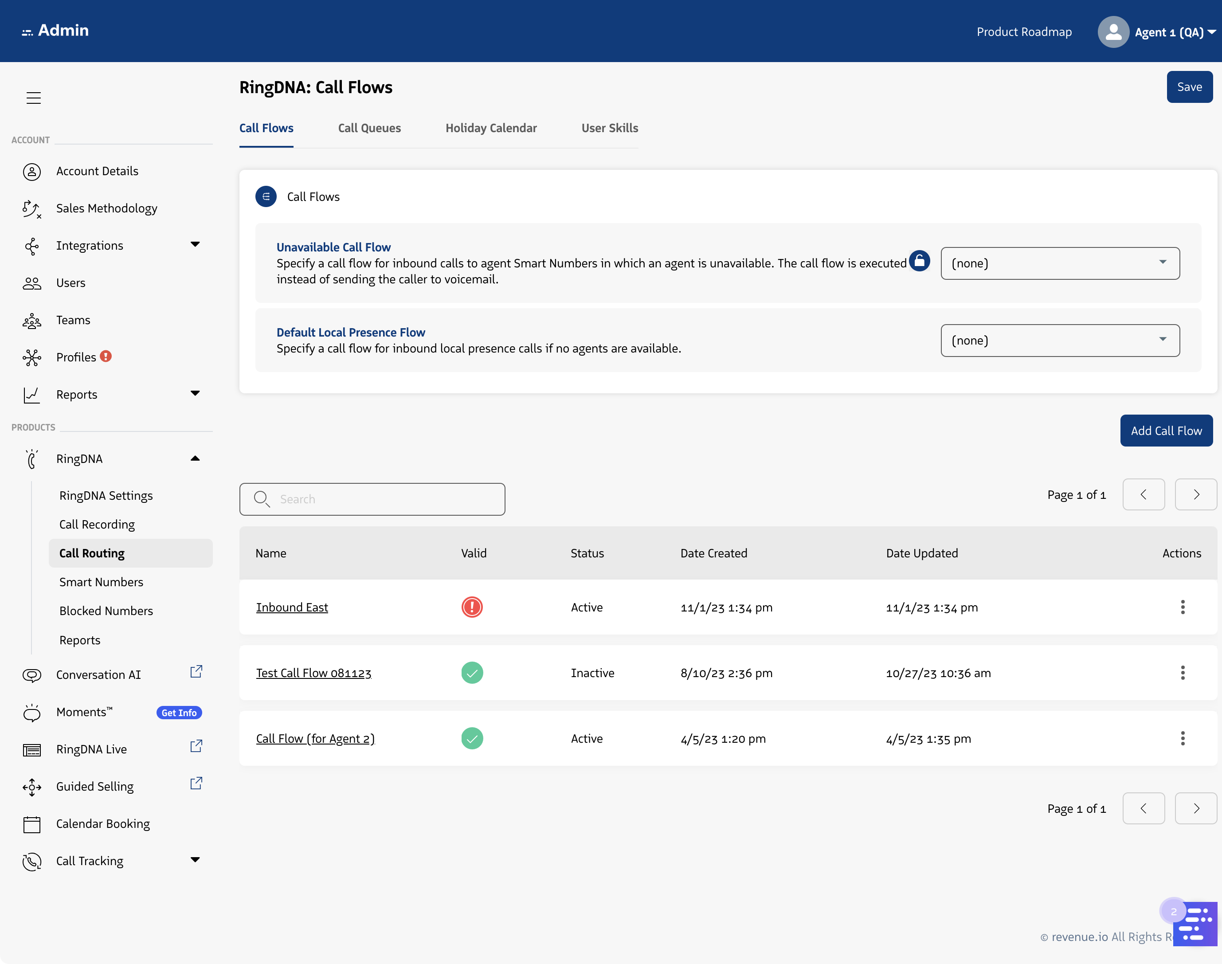
Task: Click the Add Call Flow button
Action: pyautogui.click(x=1166, y=431)
